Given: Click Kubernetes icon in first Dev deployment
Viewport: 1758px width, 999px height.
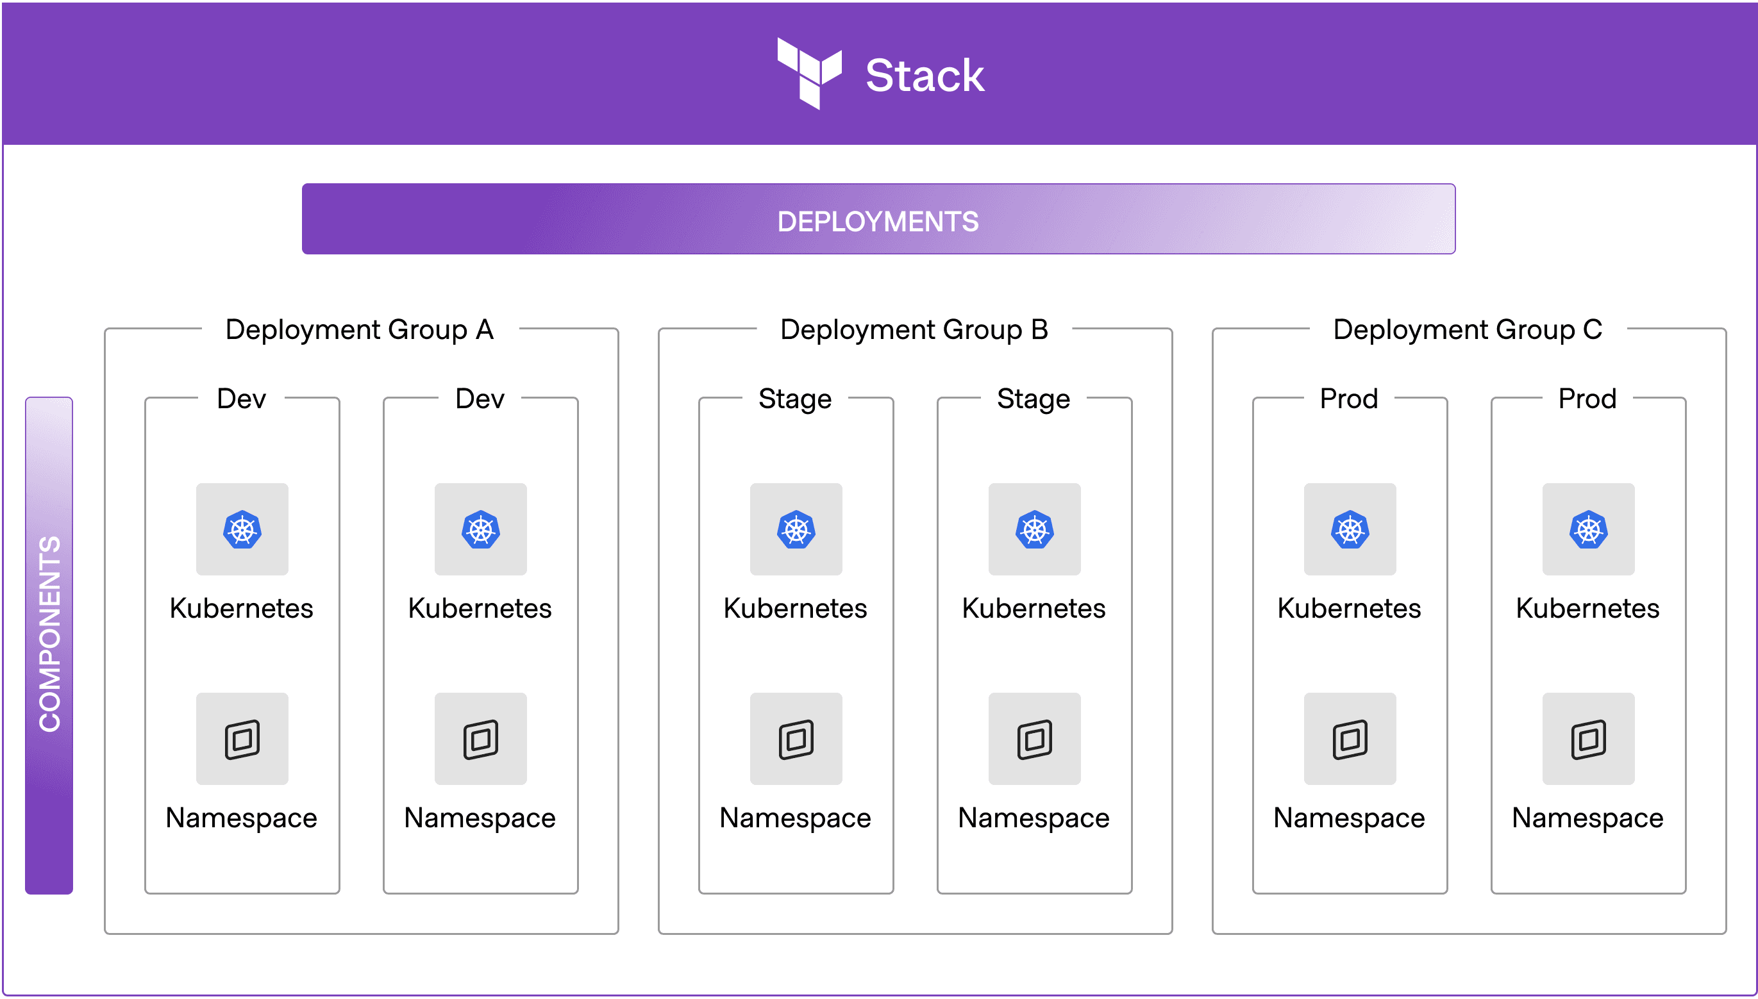Looking at the screenshot, I should pos(242,529).
